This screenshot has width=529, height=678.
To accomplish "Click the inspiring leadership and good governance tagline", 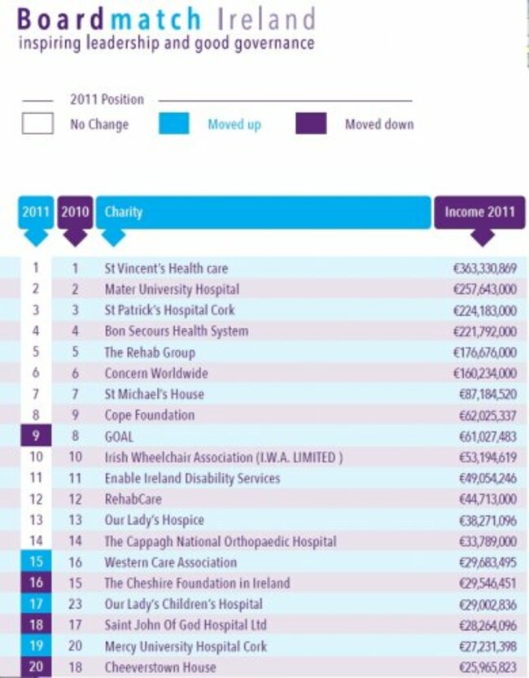I will [166, 44].
